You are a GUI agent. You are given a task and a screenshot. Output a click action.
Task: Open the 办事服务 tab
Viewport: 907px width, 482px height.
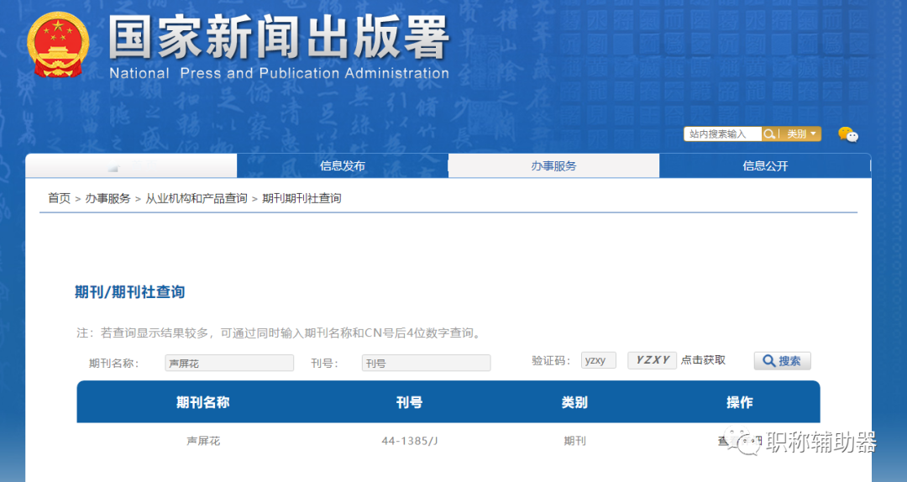tap(553, 166)
